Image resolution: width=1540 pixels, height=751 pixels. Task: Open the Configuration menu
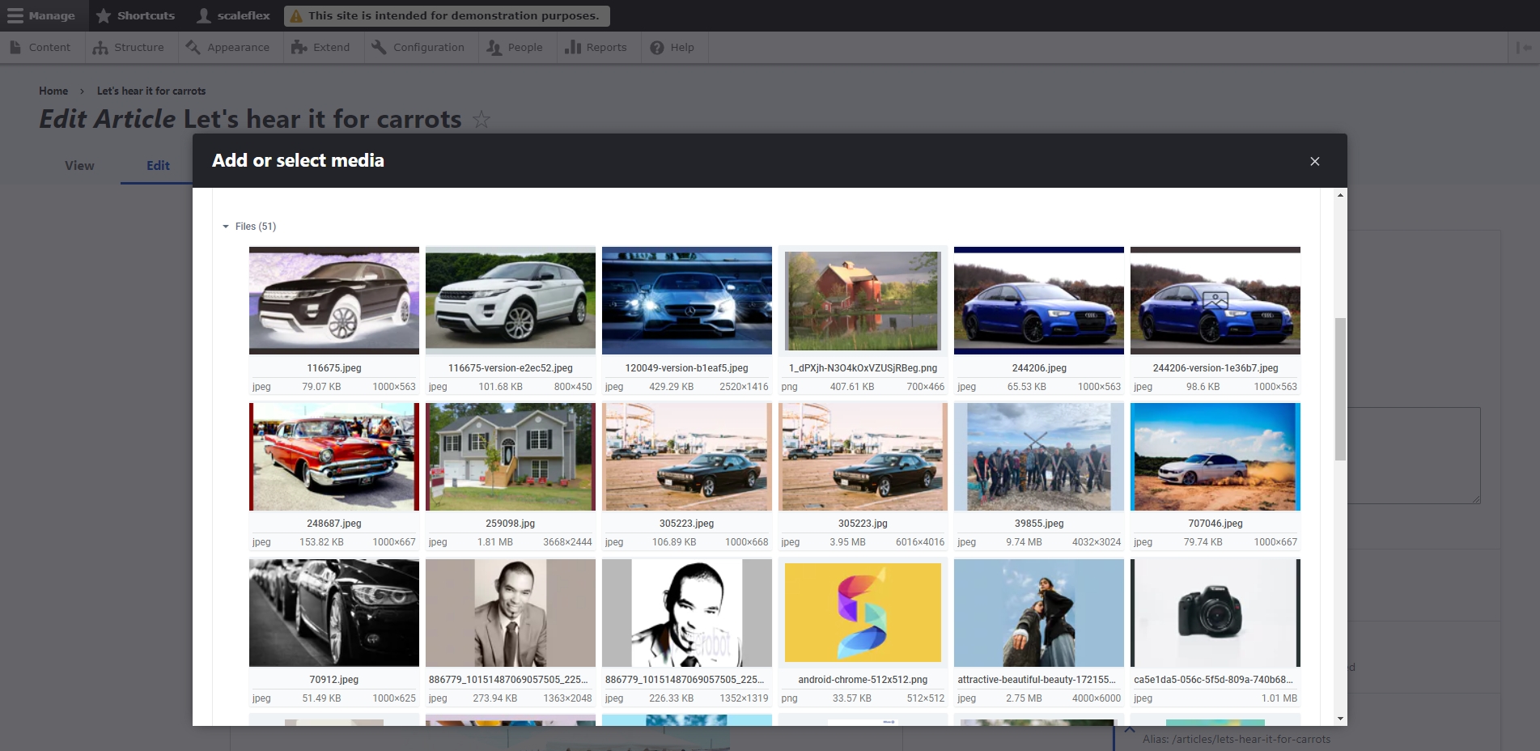[418, 48]
